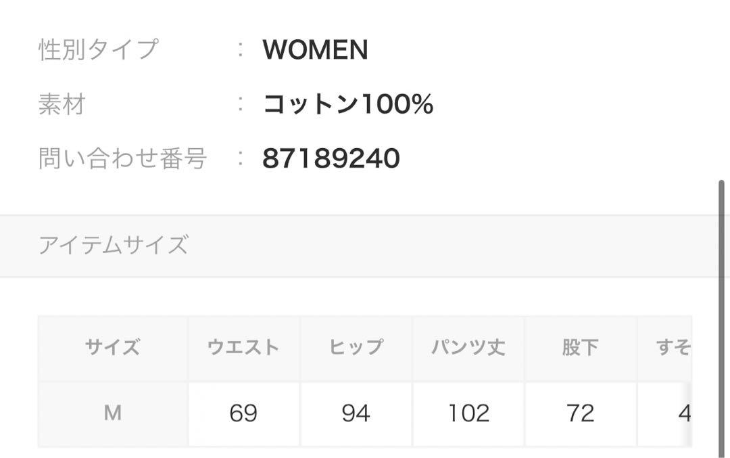This screenshot has height=458, width=730.
Task: Click the パンツ丈 column header
Action: 468,348
